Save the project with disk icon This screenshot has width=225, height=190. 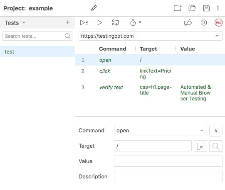206,8
